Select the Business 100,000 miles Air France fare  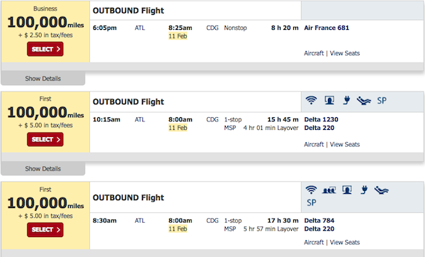point(45,49)
